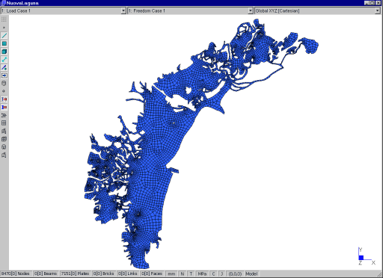
Task: Click the dotted grid icon at toolbar top
Action: (4, 19)
